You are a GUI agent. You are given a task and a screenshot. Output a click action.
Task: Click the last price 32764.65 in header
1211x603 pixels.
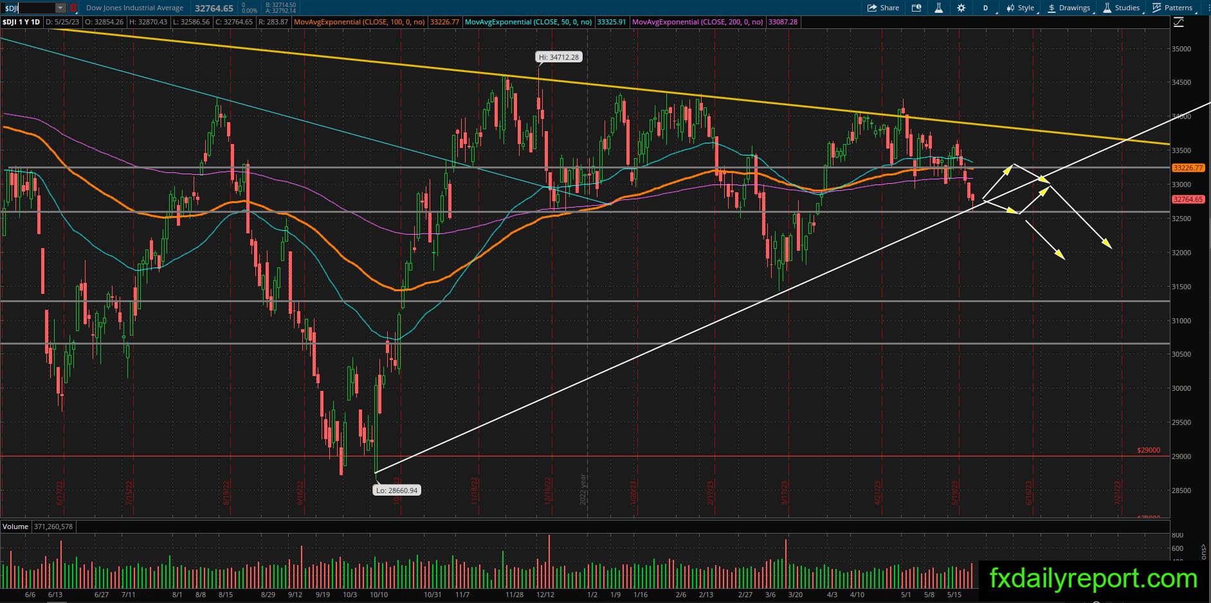point(214,8)
